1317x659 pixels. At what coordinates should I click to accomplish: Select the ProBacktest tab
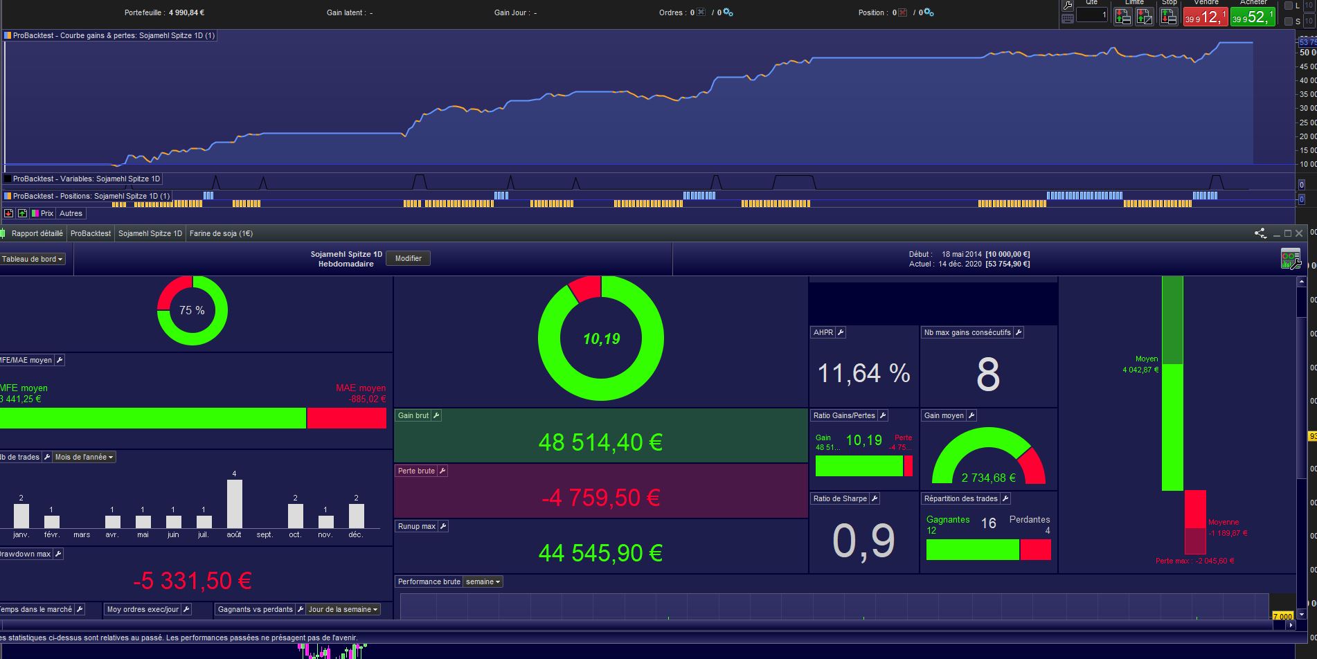pyautogui.click(x=91, y=233)
